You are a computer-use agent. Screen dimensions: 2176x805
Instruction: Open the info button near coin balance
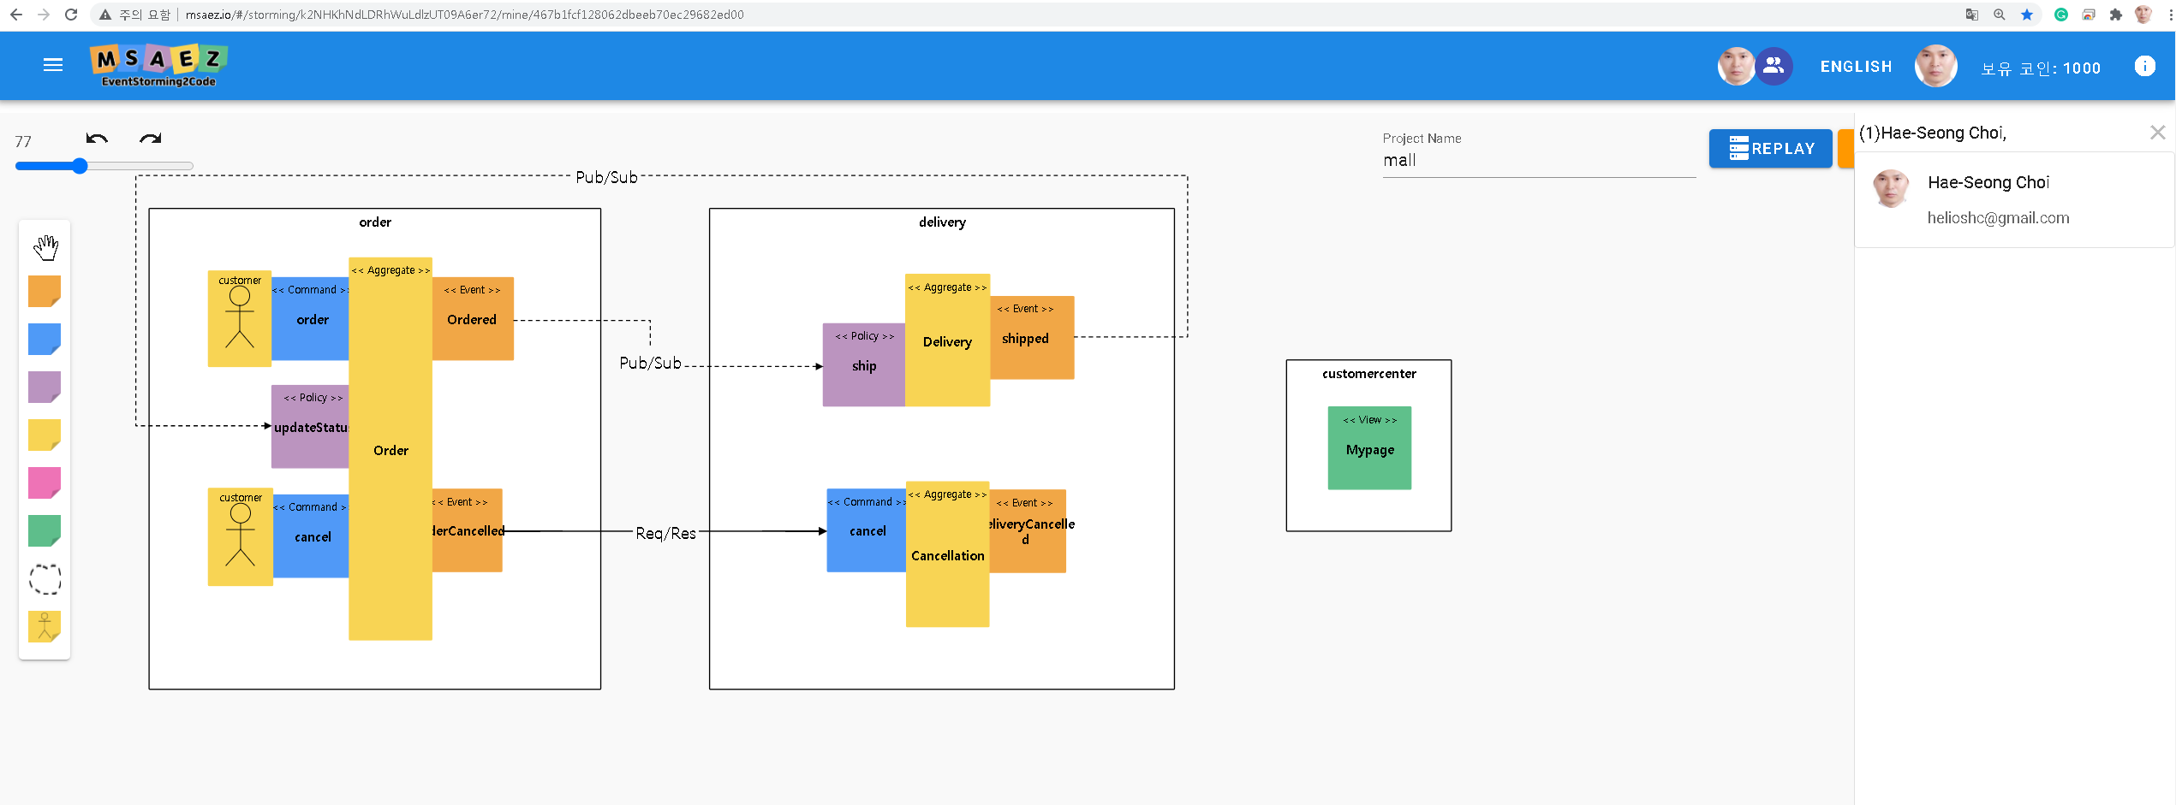tap(2145, 66)
